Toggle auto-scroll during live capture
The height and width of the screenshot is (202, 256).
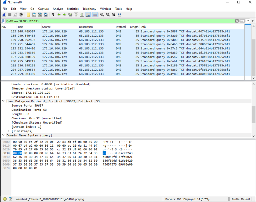click(x=88, y=15)
